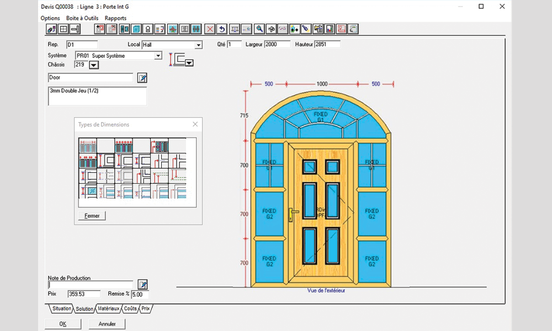This screenshot has height=331, width=552.
Task: Select the horizontal overall width dimension type icon
Action: point(88,146)
